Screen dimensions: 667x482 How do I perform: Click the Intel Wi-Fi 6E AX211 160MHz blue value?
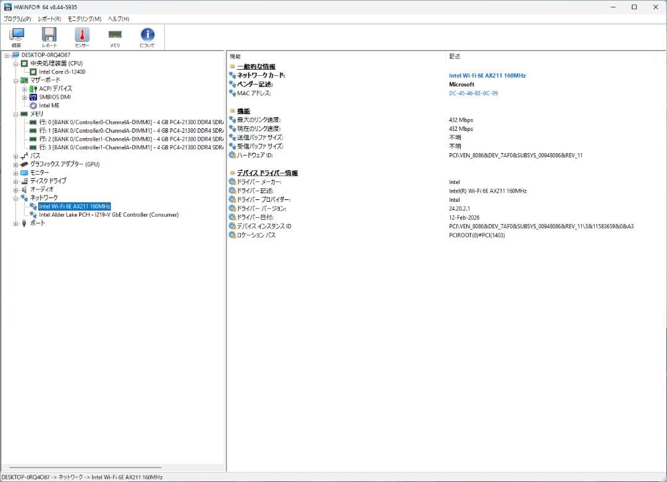[x=487, y=76]
